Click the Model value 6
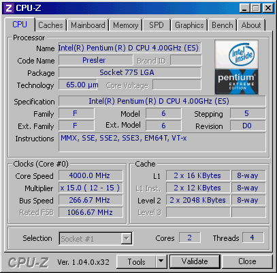Image resolution: width=277 pixels, height=273 pixels. tap(163, 113)
